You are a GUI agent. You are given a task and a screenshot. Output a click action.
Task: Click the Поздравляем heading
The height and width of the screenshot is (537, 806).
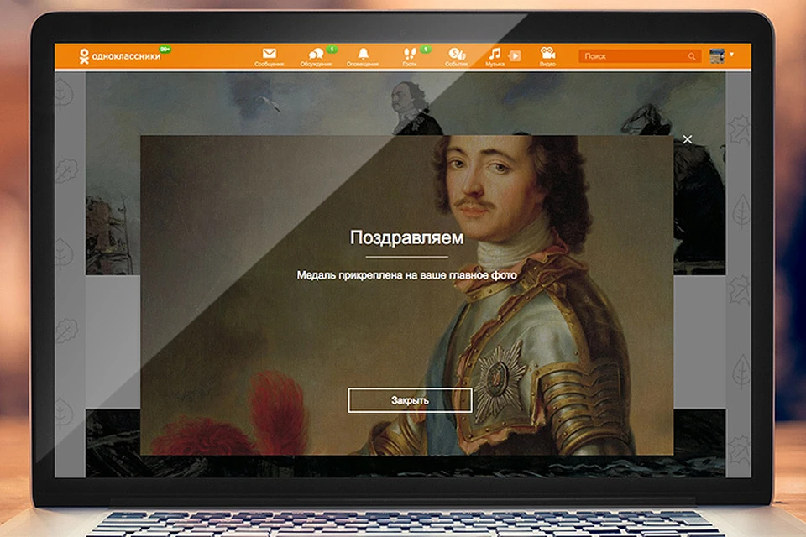point(406,238)
